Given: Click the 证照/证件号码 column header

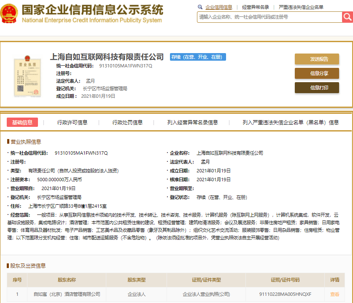Looking at the screenshot, I should coord(285,280).
